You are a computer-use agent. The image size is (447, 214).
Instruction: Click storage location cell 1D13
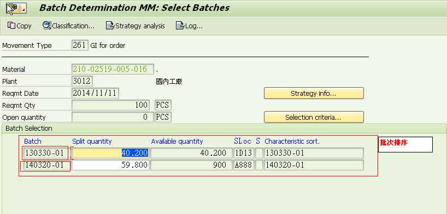tap(244, 153)
